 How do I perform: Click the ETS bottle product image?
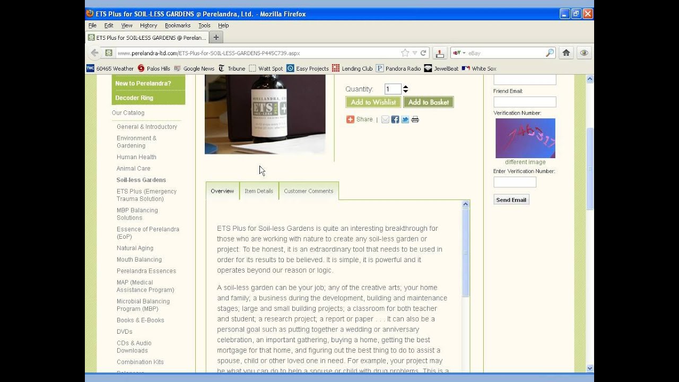click(x=265, y=114)
